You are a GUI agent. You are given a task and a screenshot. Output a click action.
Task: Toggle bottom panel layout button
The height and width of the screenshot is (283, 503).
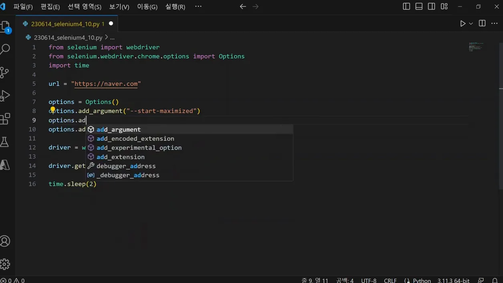point(419,6)
